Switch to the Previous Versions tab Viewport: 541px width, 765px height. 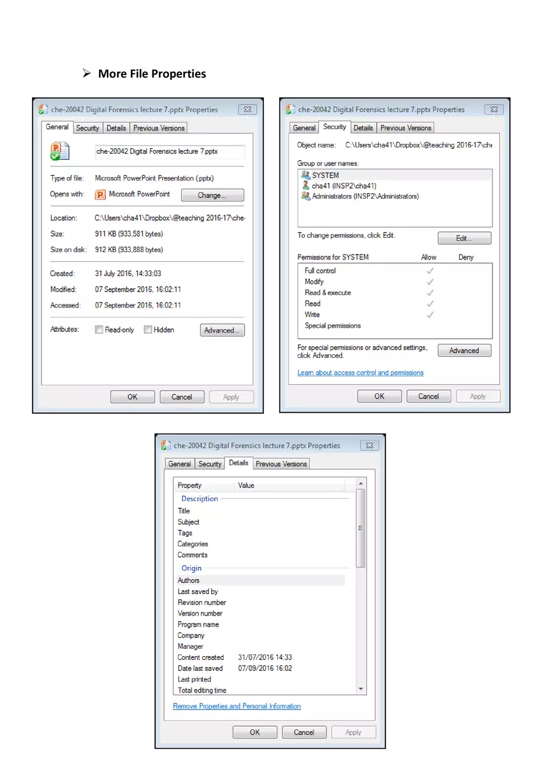point(158,127)
